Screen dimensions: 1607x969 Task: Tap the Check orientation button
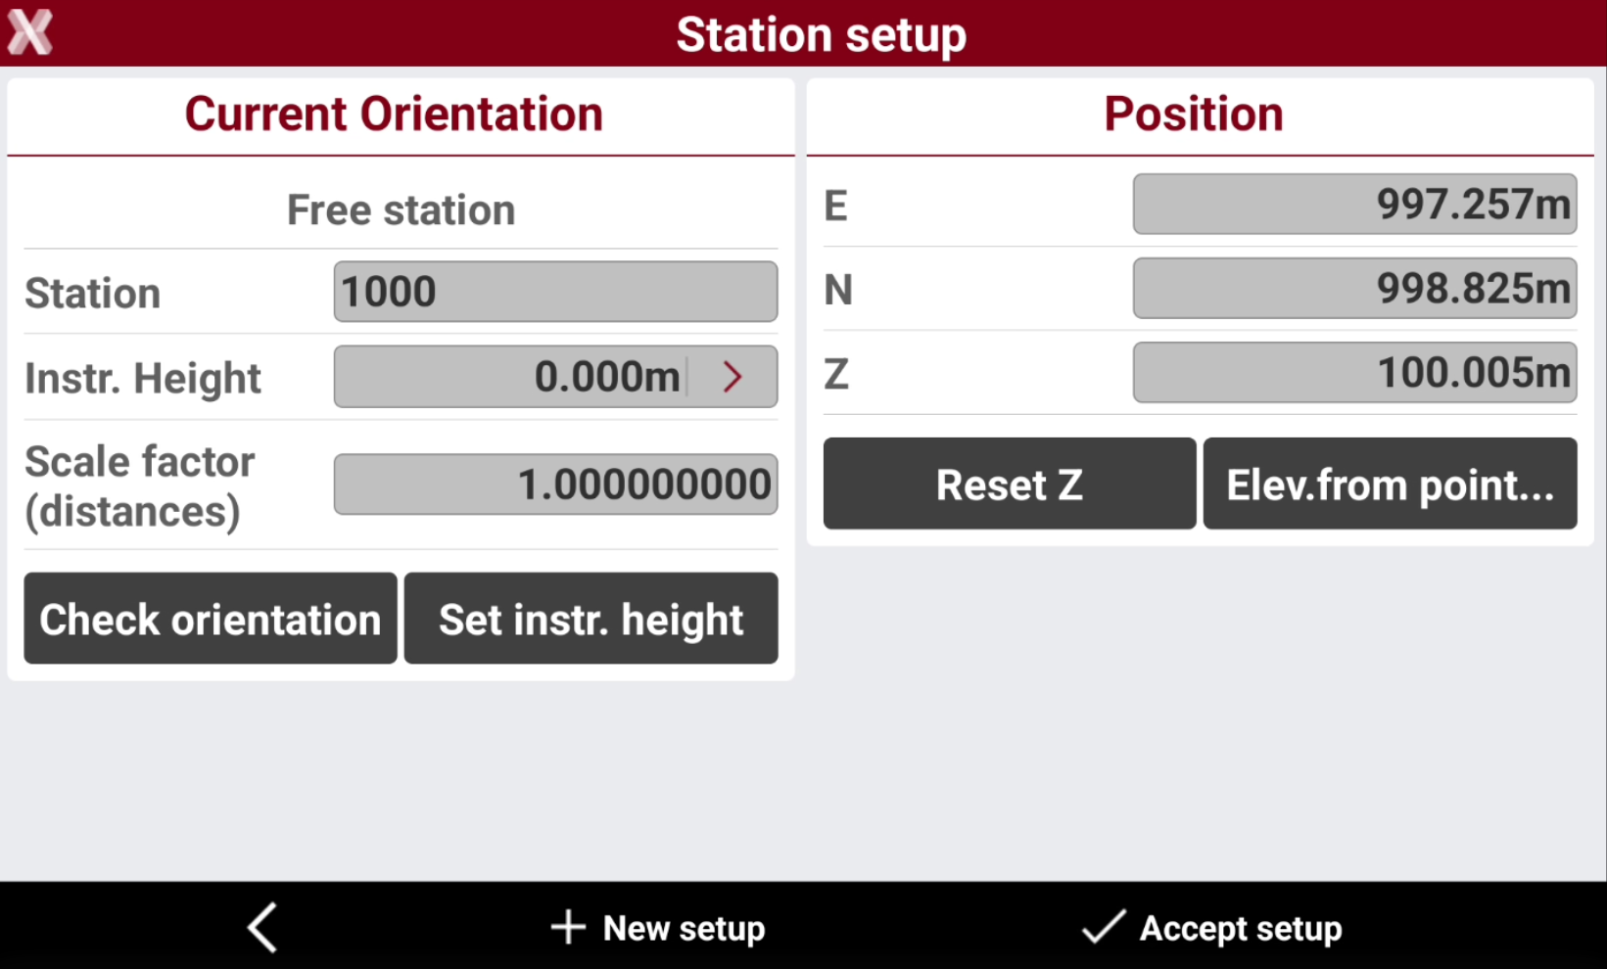(211, 619)
